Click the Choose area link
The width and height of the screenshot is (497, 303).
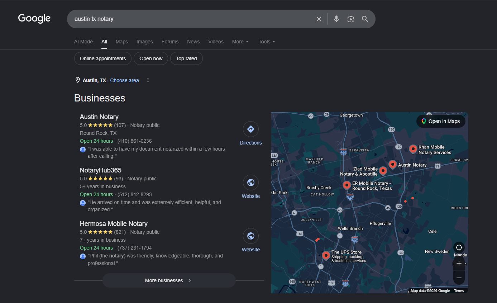click(124, 80)
